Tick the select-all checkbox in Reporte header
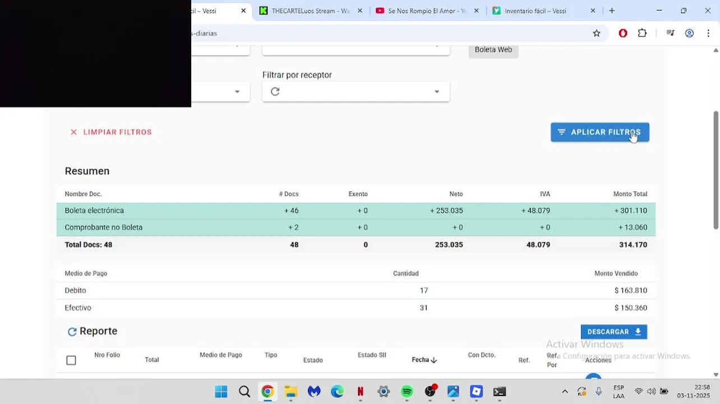720x404 pixels. 71,360
